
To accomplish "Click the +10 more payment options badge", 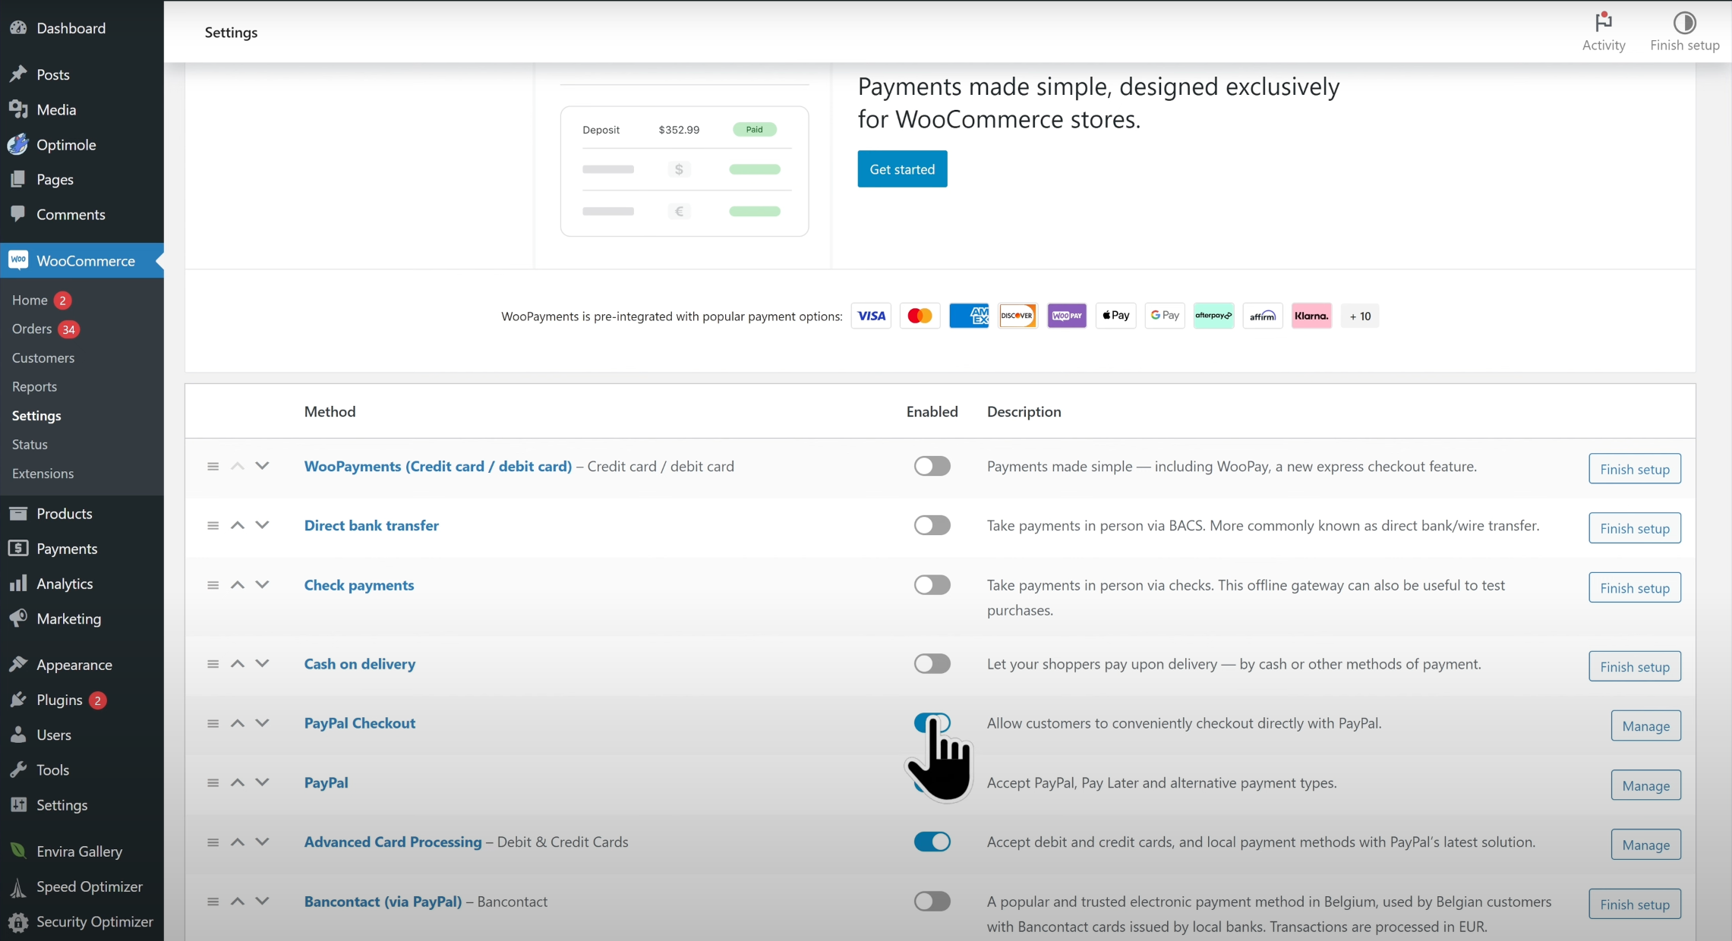I will tap(1360, 316).
